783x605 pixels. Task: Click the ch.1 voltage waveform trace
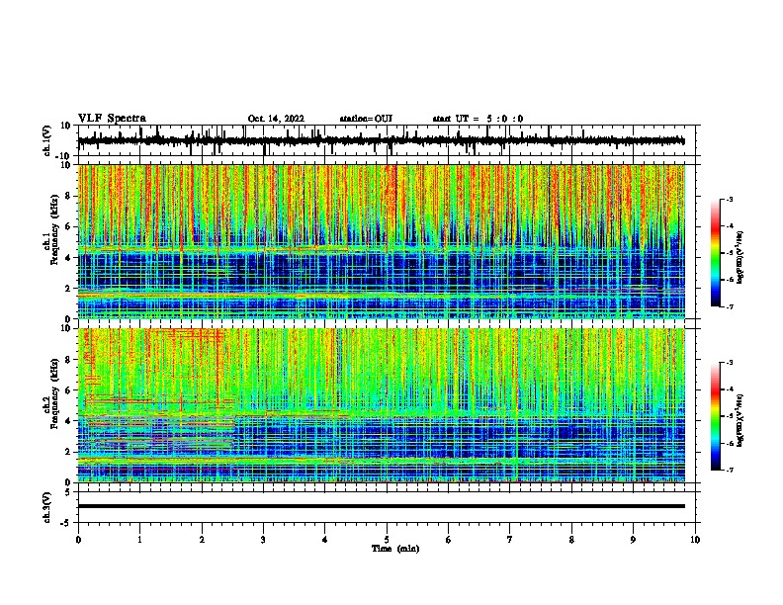tap(381, 141)
